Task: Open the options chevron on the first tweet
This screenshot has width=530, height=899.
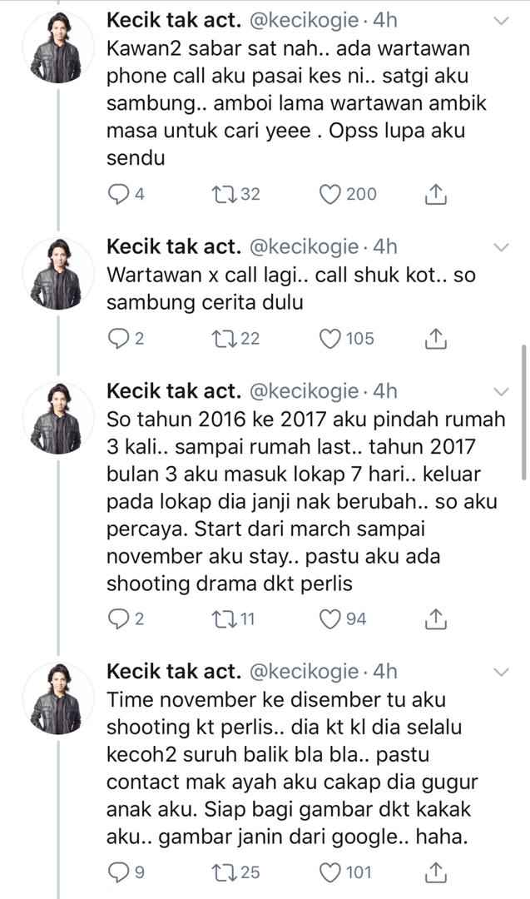Action: 502,19
